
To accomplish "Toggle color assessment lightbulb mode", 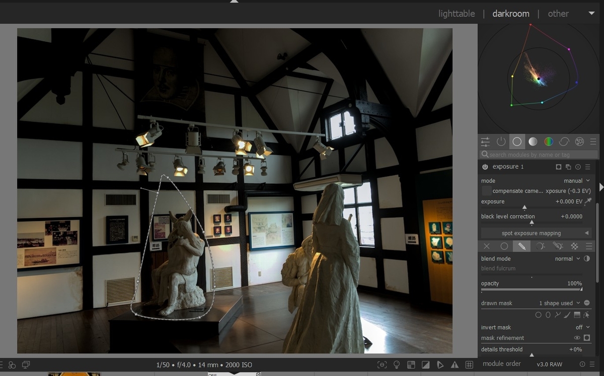I will [x=397, y=364].
